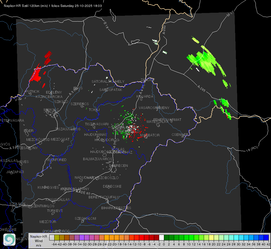Click the TÚRKEVE label
Image resolution: width=271 pixels, height=249 pixels.
coord(55,211)
